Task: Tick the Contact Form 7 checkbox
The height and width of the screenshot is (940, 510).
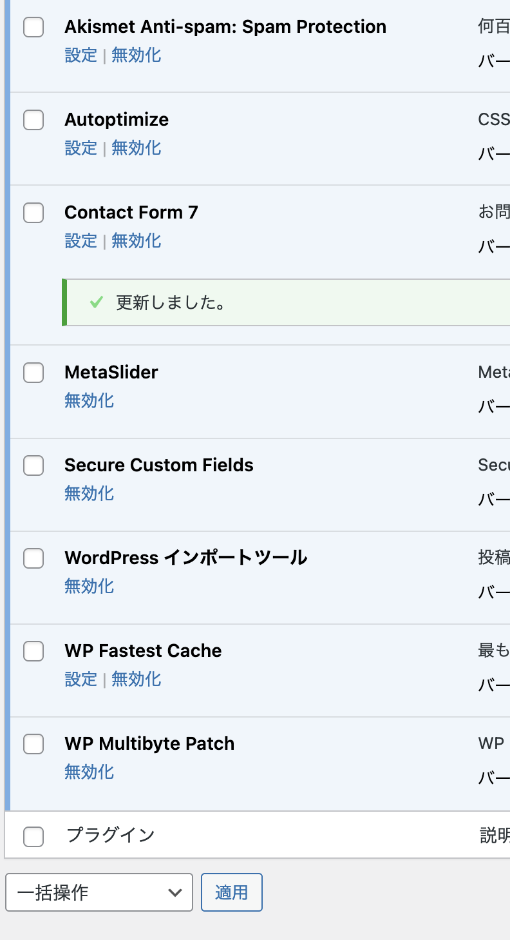Action: pyautogui.click(x=33, y=213)
